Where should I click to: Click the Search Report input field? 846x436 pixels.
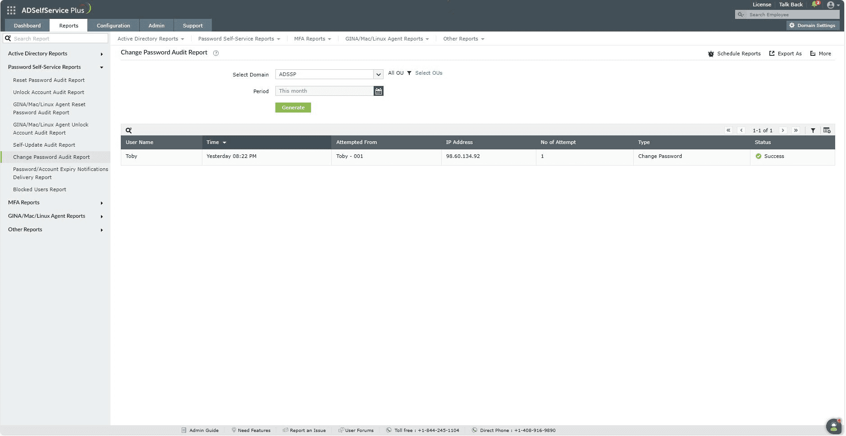pos(54,38)
